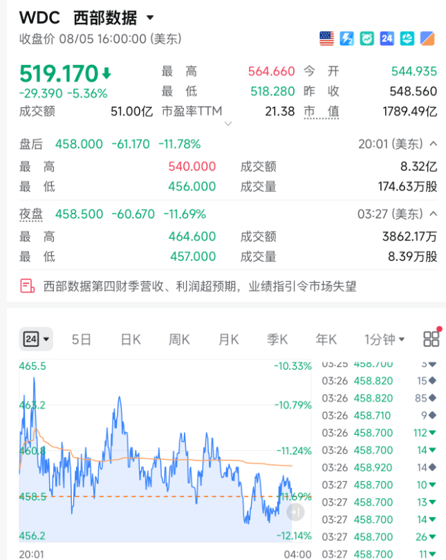Tap the jump-to-latest arrow button on chart
The width and height of the screenshot is (446, 560).
296,512
